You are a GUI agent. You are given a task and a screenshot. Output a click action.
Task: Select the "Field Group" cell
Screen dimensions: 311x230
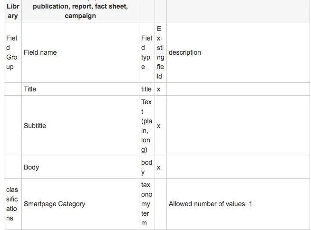pos(12,52)
